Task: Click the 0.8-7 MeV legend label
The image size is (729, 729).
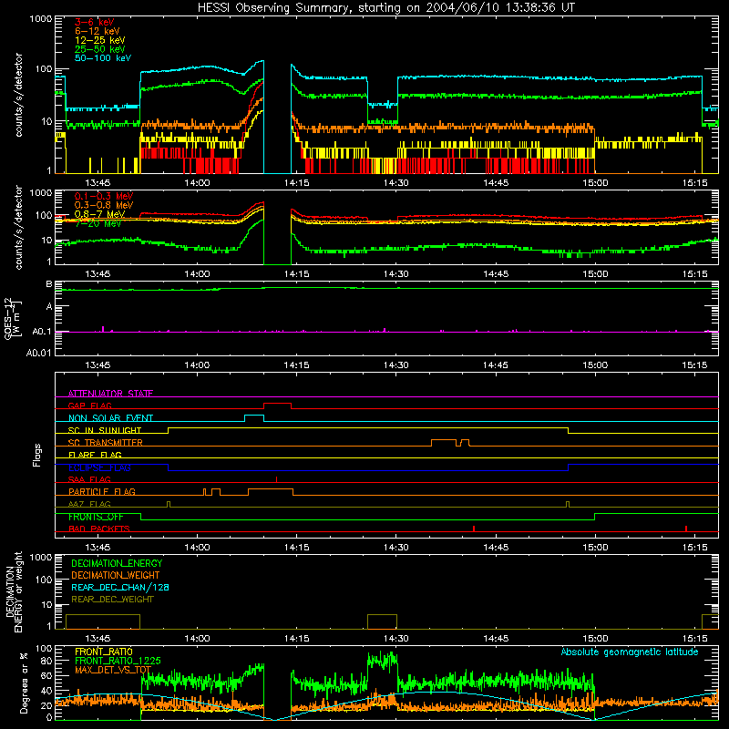Action: tap(100, 214)
